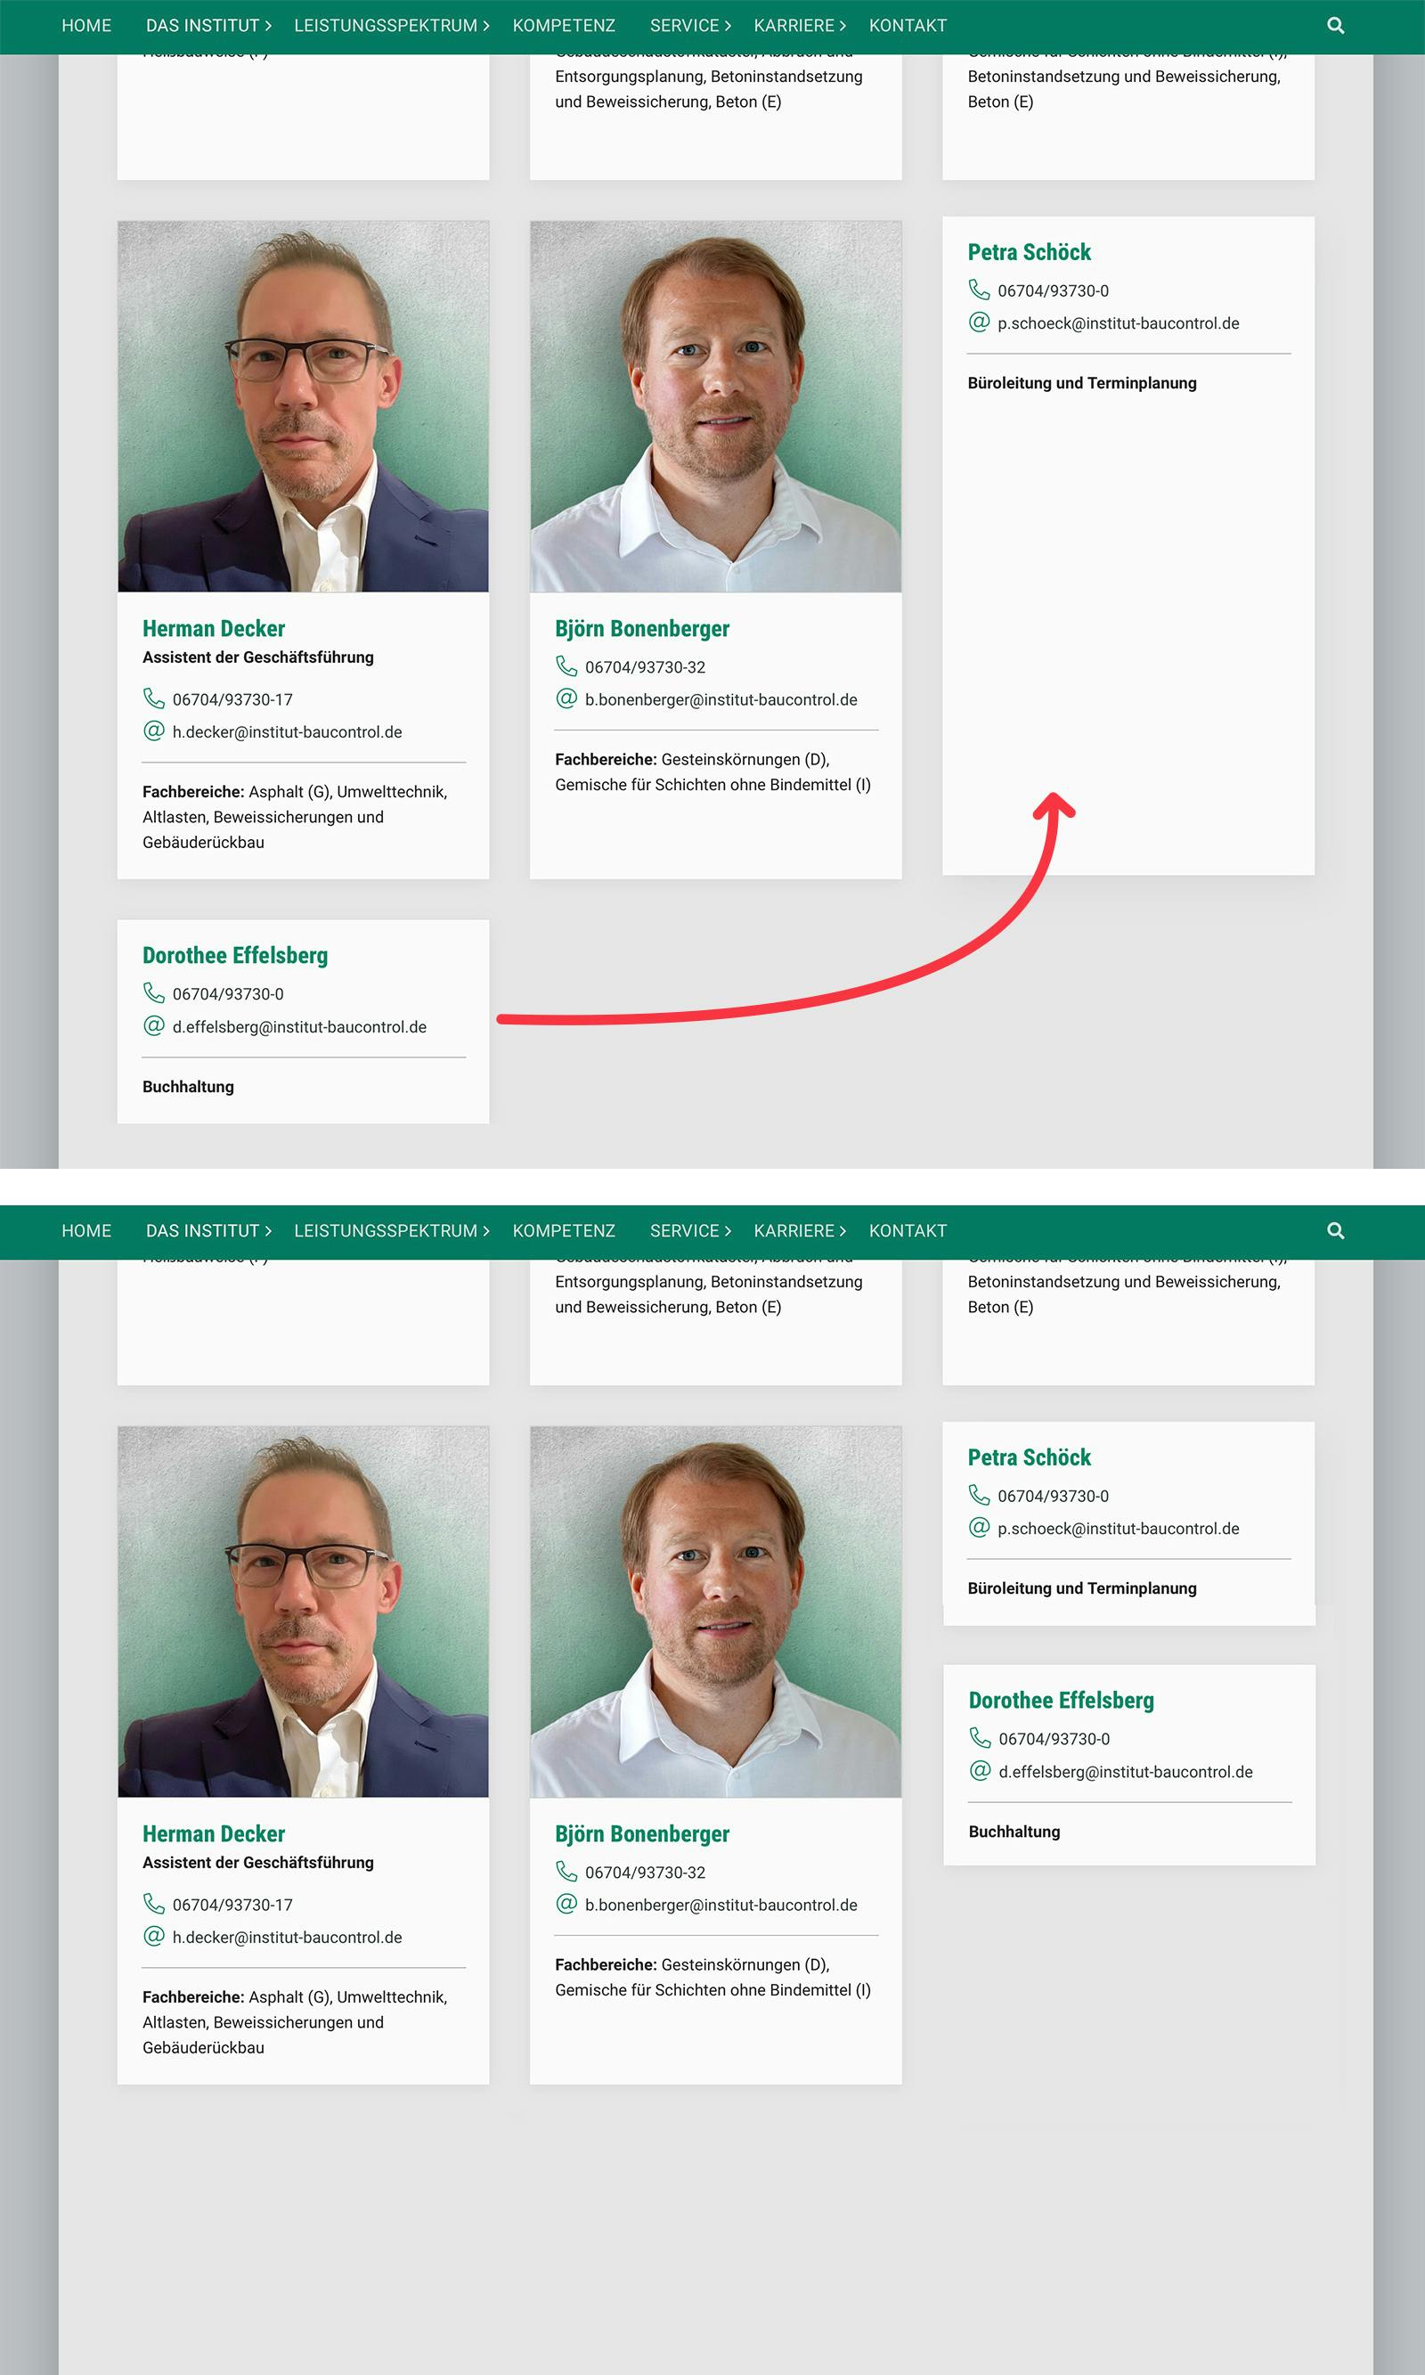The width and height of the screenshot is (1425, 2375).
Task: Select KOMPETENZ in the lower navigation bar
Action: pos(564,1231)
